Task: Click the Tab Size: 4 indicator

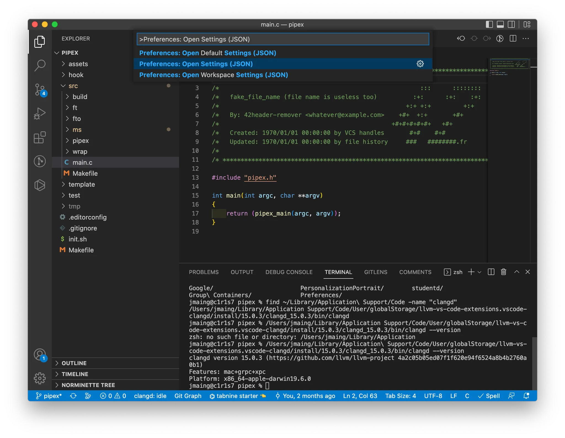Action: click(x=400, y=396)
